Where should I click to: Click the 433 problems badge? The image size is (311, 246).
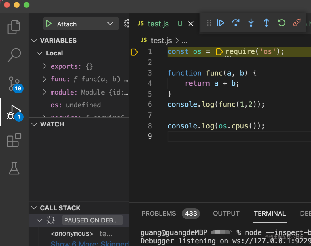coord(191,213)
